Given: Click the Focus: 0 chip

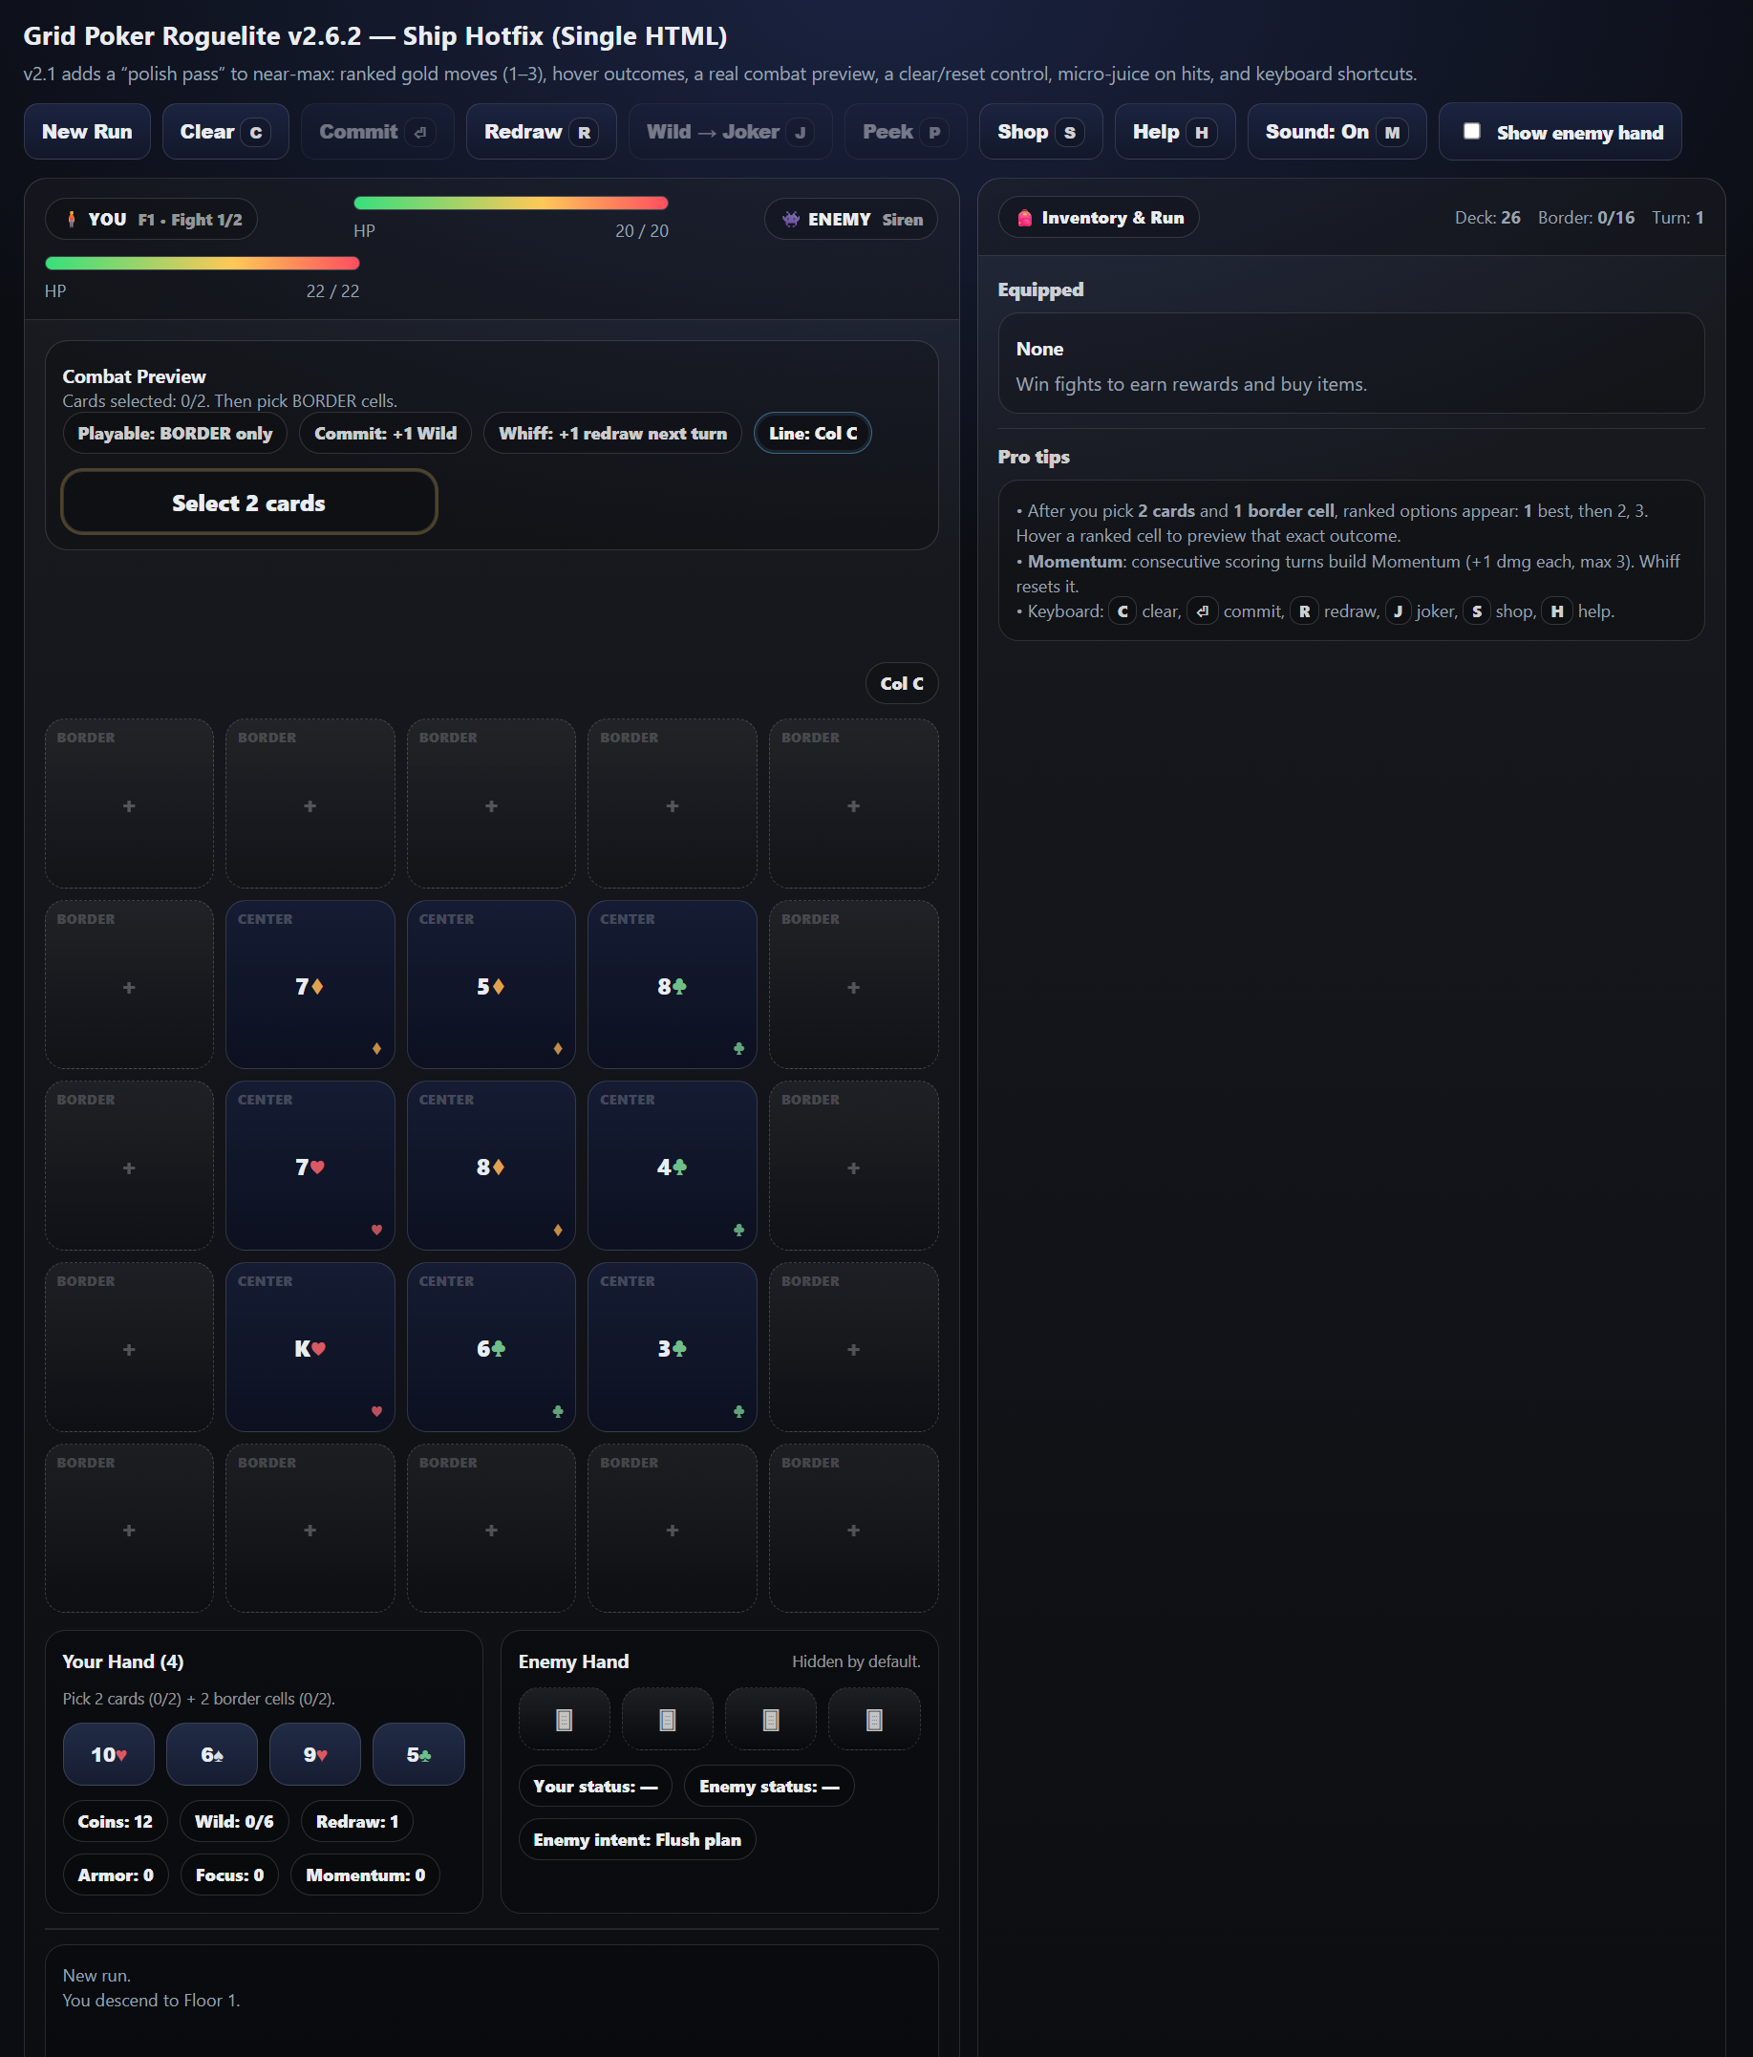Looking at the screenshot, I should click(229, 1875).
